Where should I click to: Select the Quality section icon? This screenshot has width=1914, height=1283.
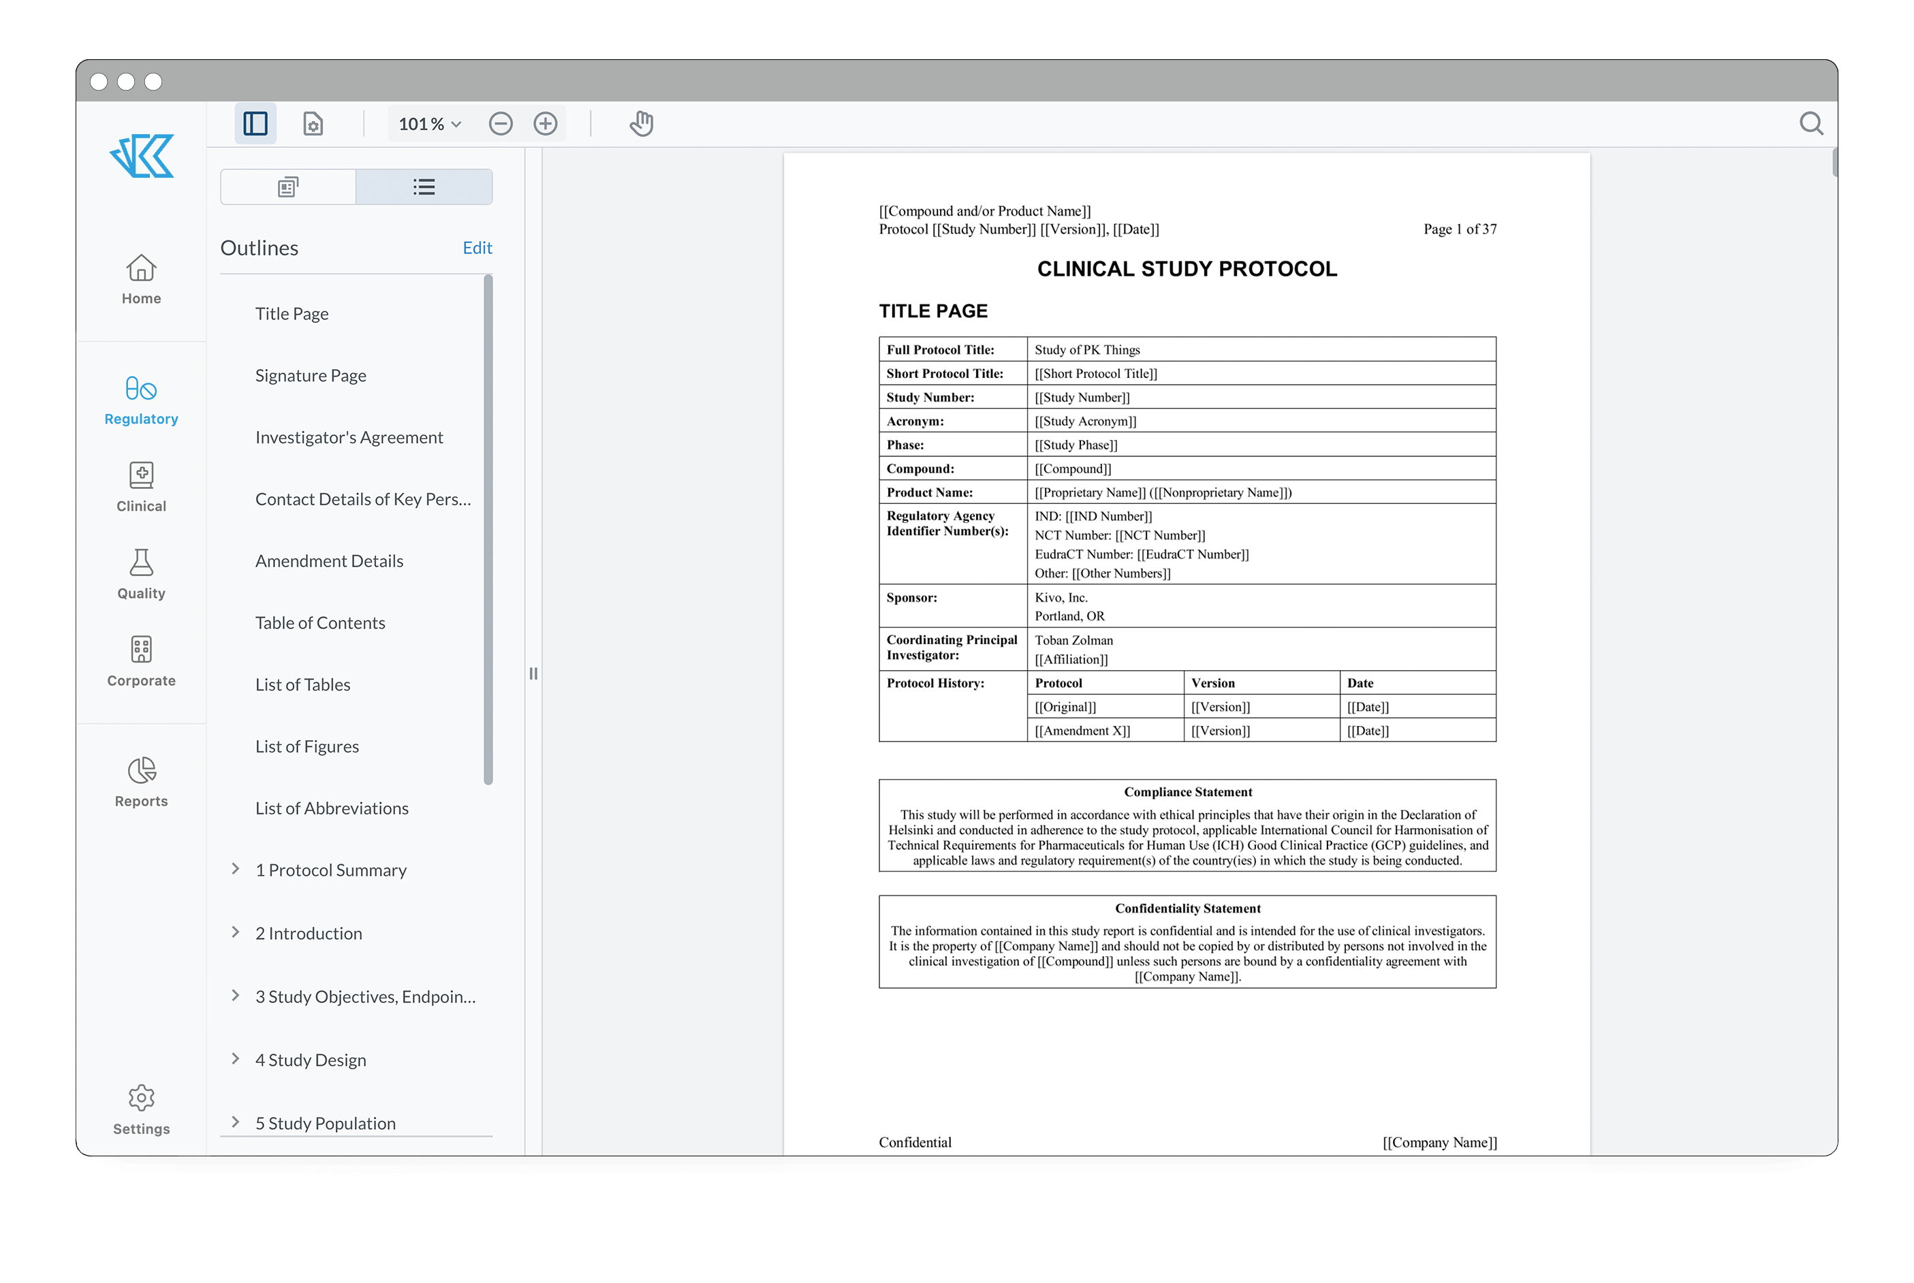141,573
